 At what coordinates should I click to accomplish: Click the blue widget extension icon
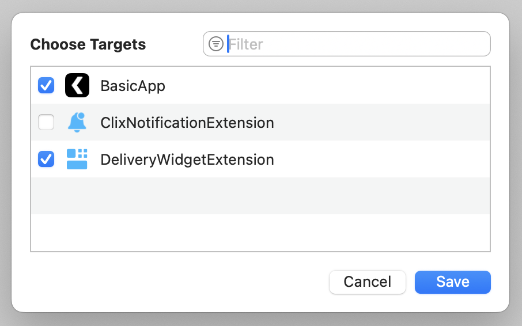[x=77, y=159]
